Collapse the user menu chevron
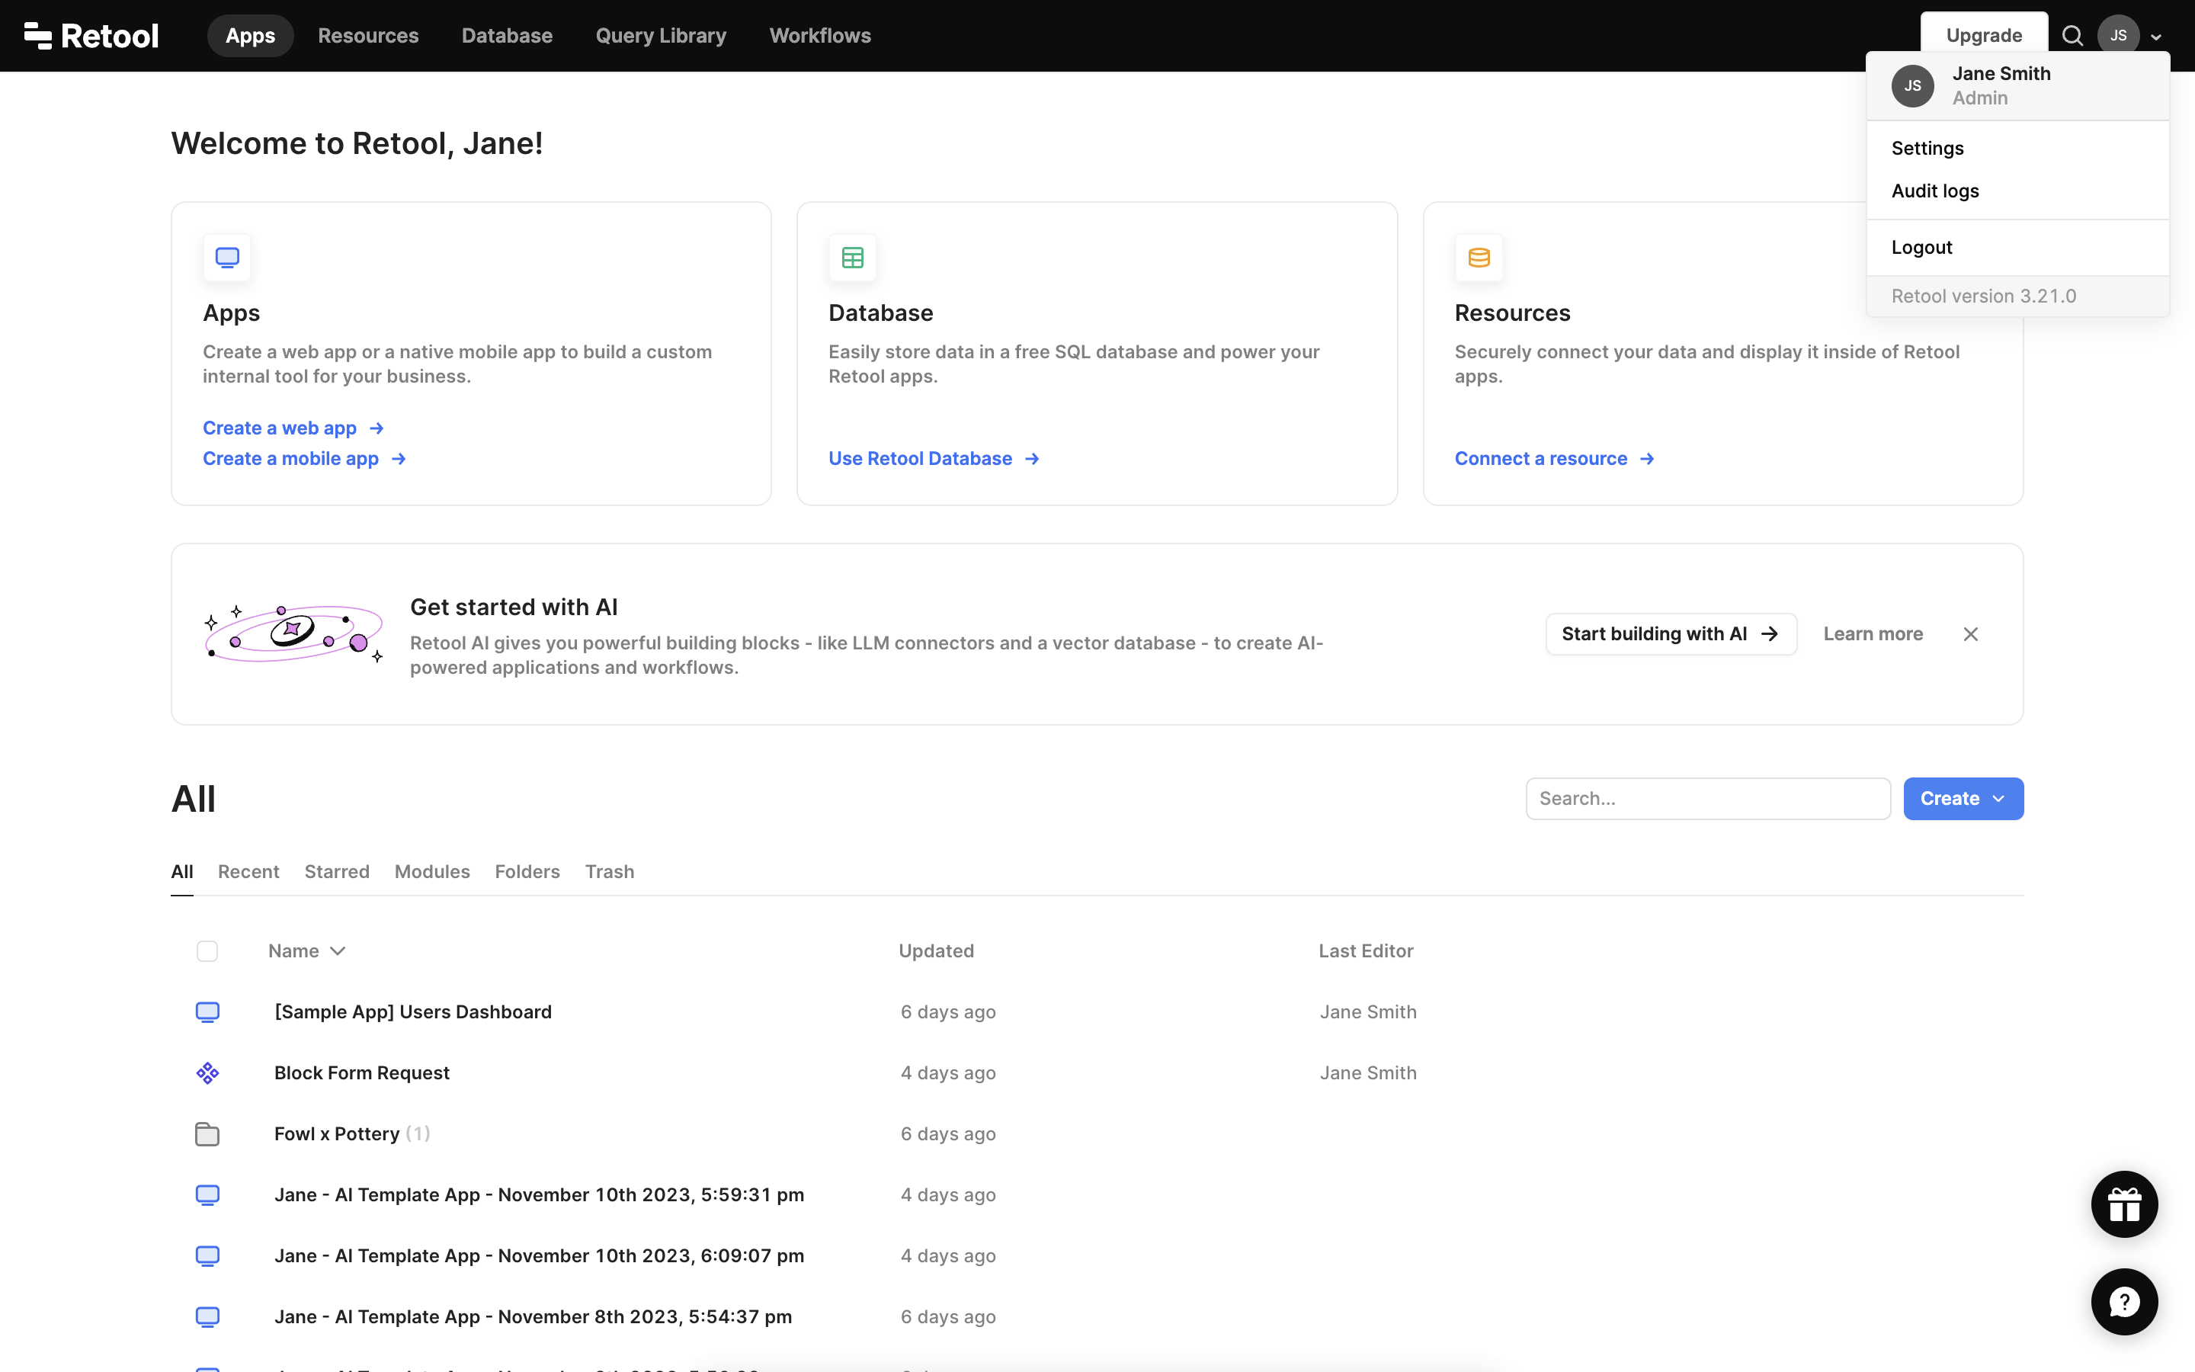Viewport: 2195px width, 1372px height. (x=2156, y=37)
